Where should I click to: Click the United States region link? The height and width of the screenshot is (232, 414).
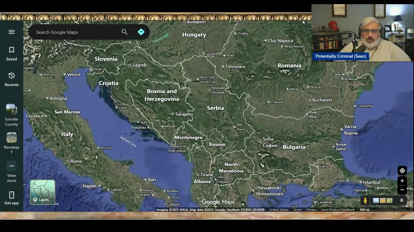click(x=279, y=210)
